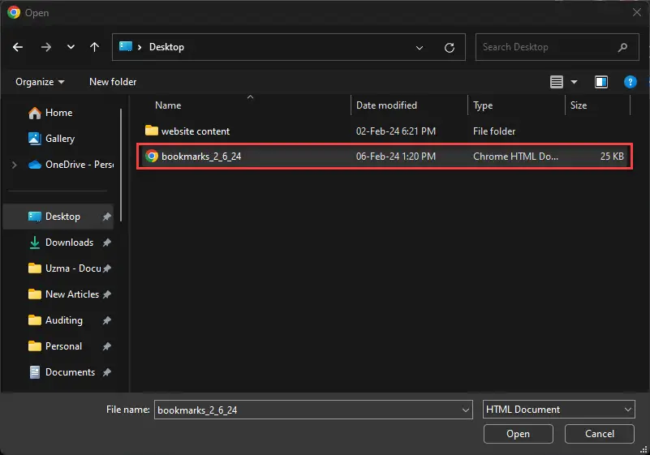
Task: Sort by the Name column
Action: point(168,105)
